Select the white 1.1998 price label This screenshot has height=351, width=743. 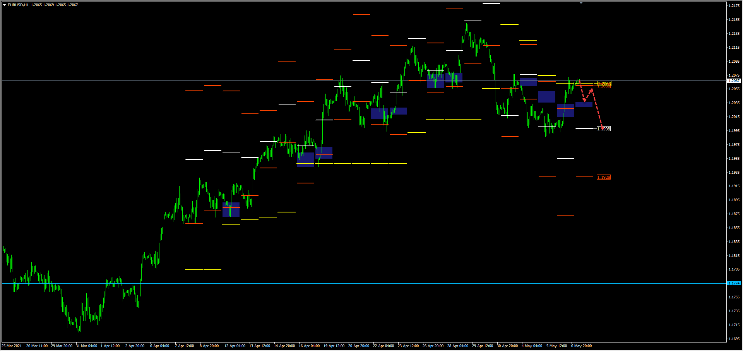[604, 129]
